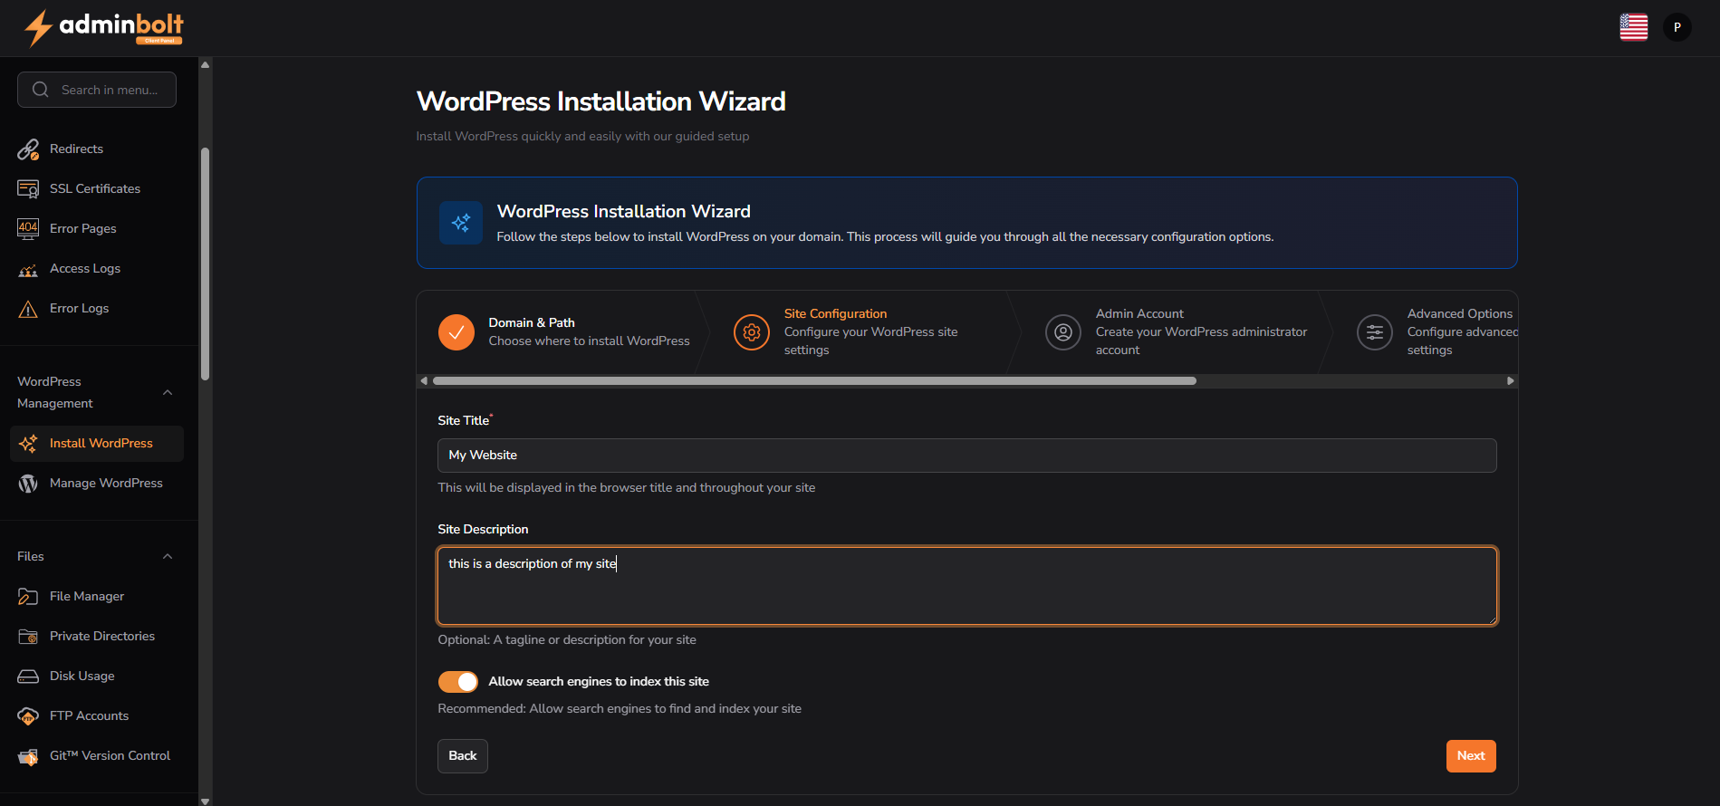
Task: Click the FTP Accounts cloud icon
Action: tap(28, 716)
